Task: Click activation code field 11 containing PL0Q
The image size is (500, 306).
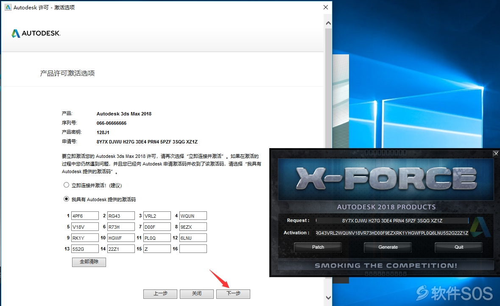Action: (x=157, y=238)
